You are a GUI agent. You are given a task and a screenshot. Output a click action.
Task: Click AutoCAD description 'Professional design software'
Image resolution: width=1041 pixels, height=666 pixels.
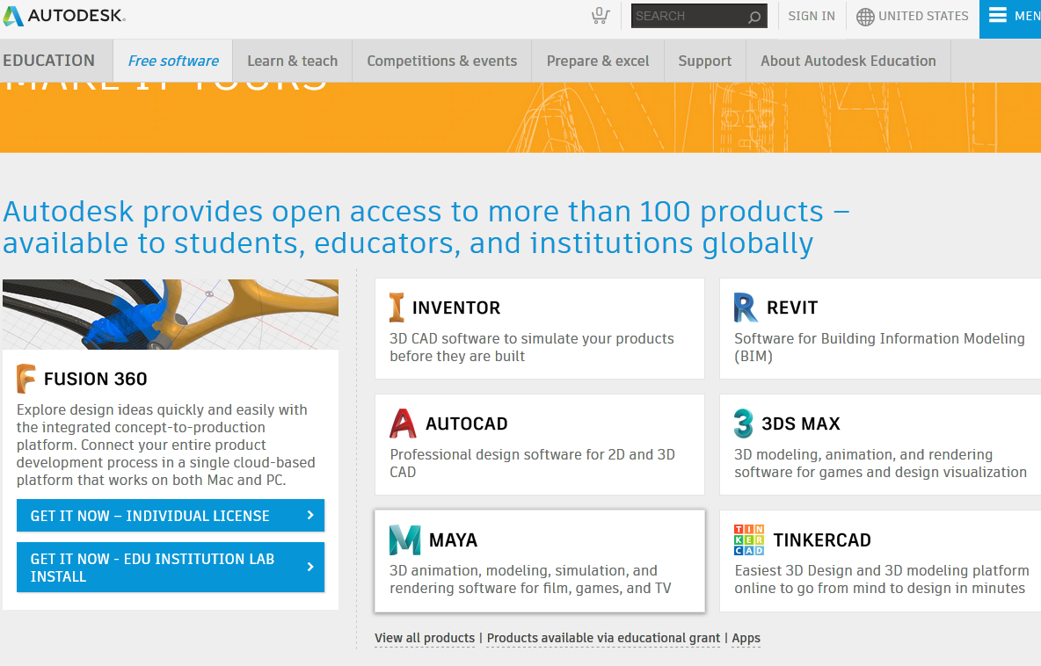(533, 463)
